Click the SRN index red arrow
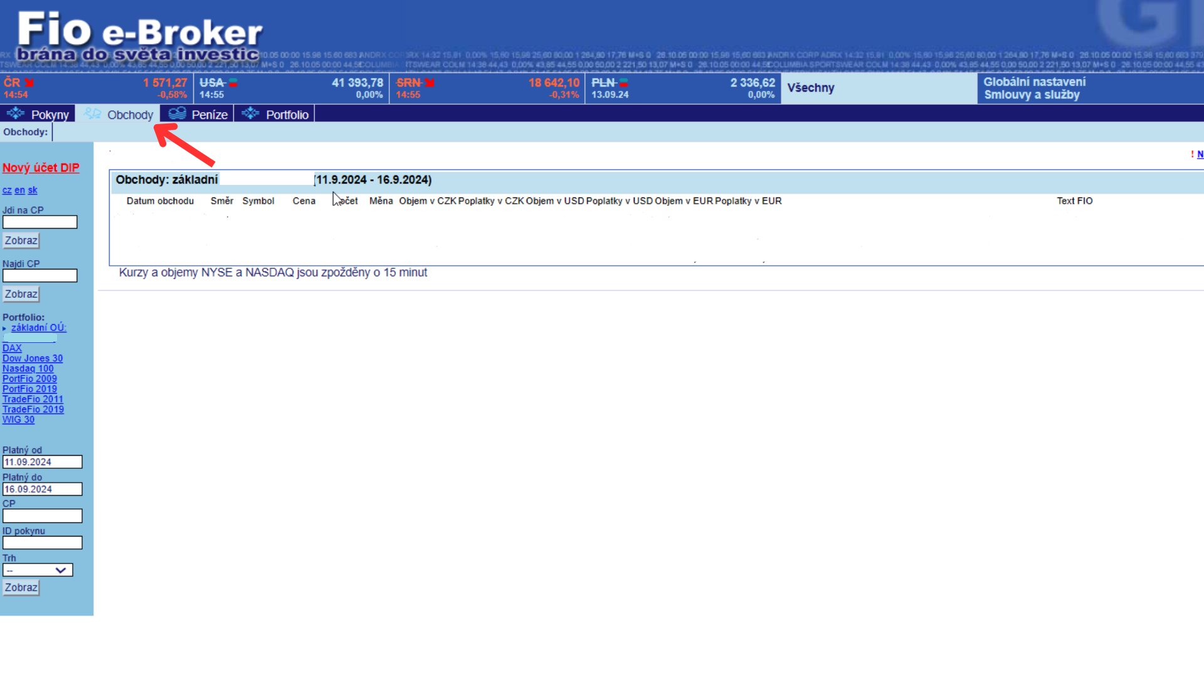 430,83
